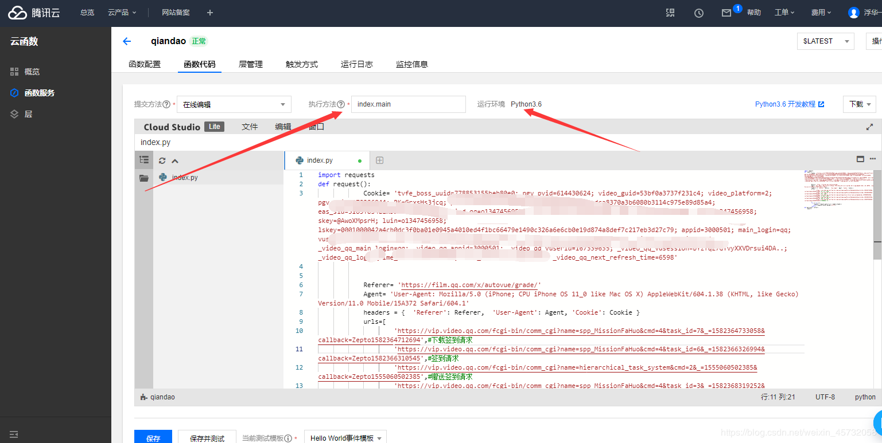Click the python language mode status
Viewport: 882px width, 443px height.
coord(865,397)
